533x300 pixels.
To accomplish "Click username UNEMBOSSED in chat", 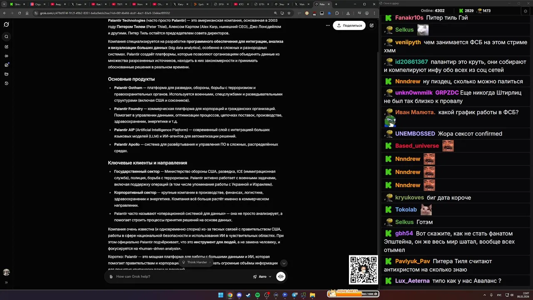I will point(415,134).
